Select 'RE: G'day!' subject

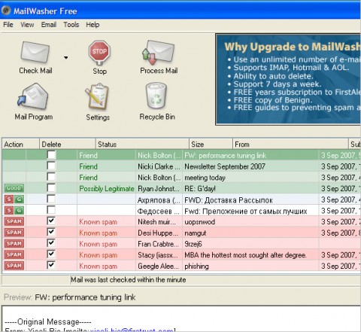[x=200, y=188]
